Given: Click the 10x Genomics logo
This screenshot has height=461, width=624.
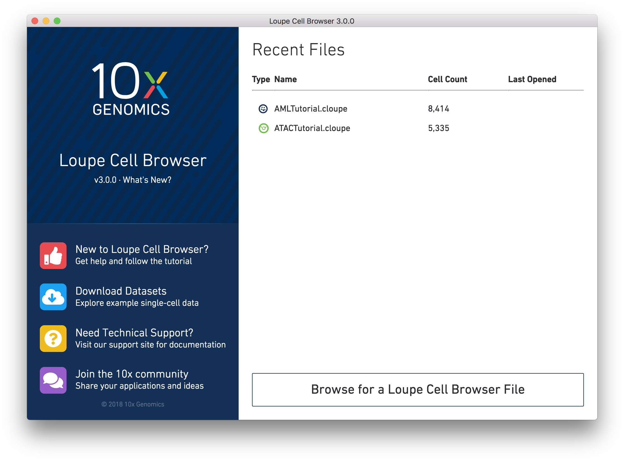Looking at the screenshot, I should (131, 88).
